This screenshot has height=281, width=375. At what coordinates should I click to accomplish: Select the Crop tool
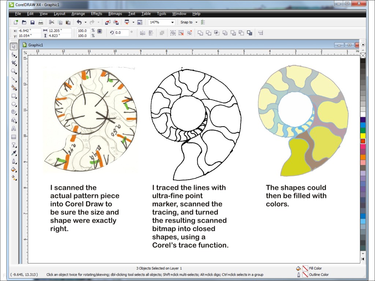coord(14,63)
